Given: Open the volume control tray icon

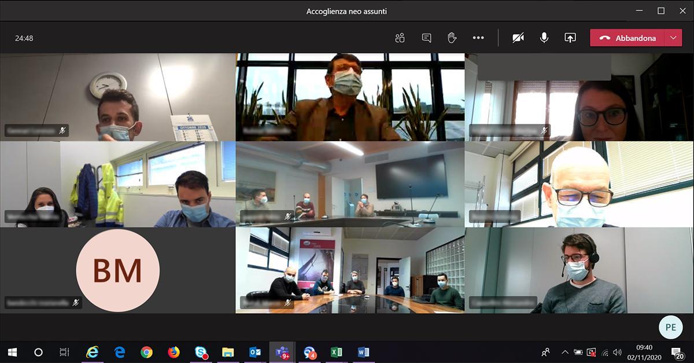Looking at the screenshot, I should [x=618, y=352].
